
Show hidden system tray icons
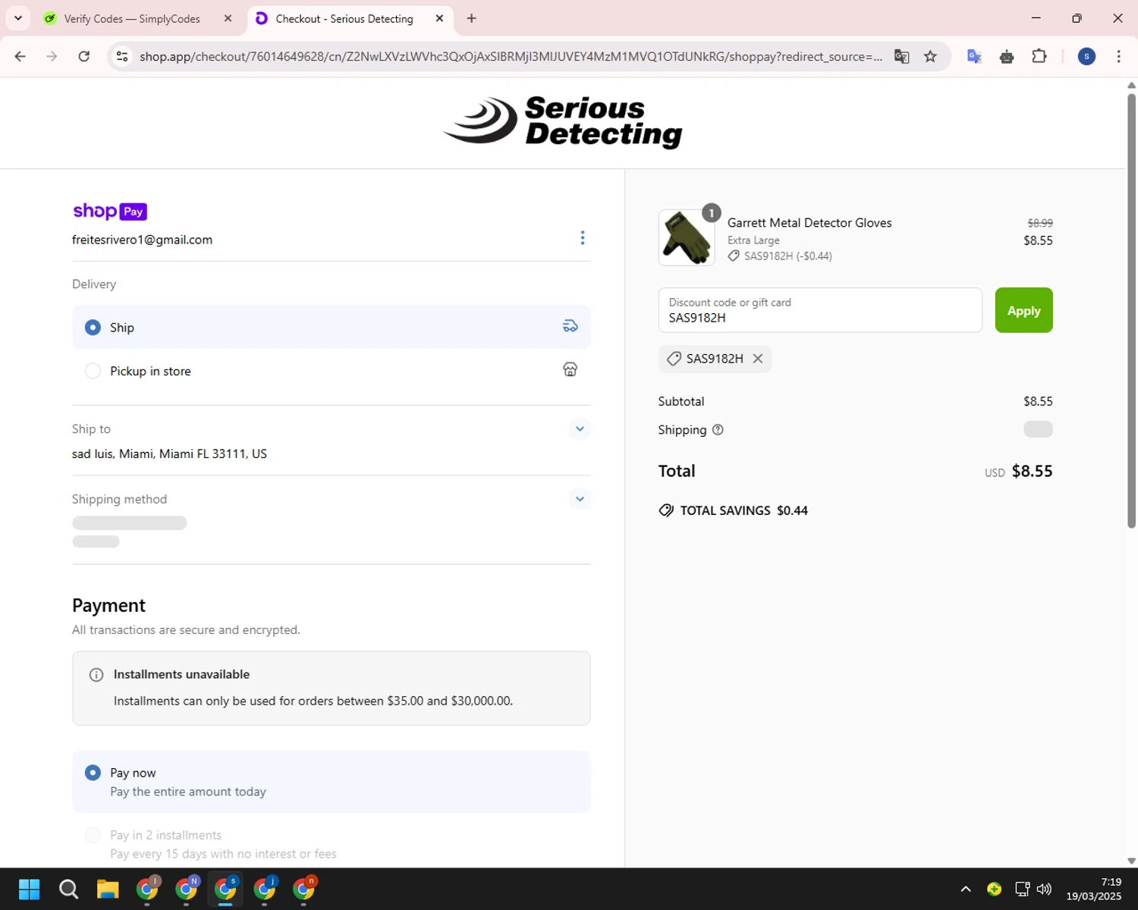point(965,889)
